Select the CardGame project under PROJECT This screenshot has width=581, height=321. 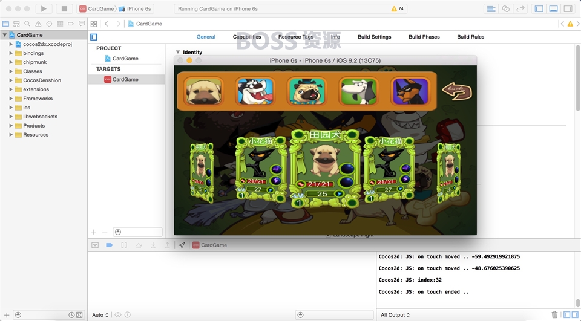point(126,59)
